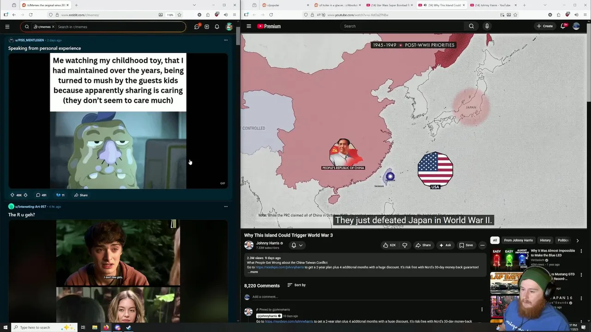This screenshot has height=332, width=591.
Task: Open 'The R u geh?' post title
Action: (22, 215)
